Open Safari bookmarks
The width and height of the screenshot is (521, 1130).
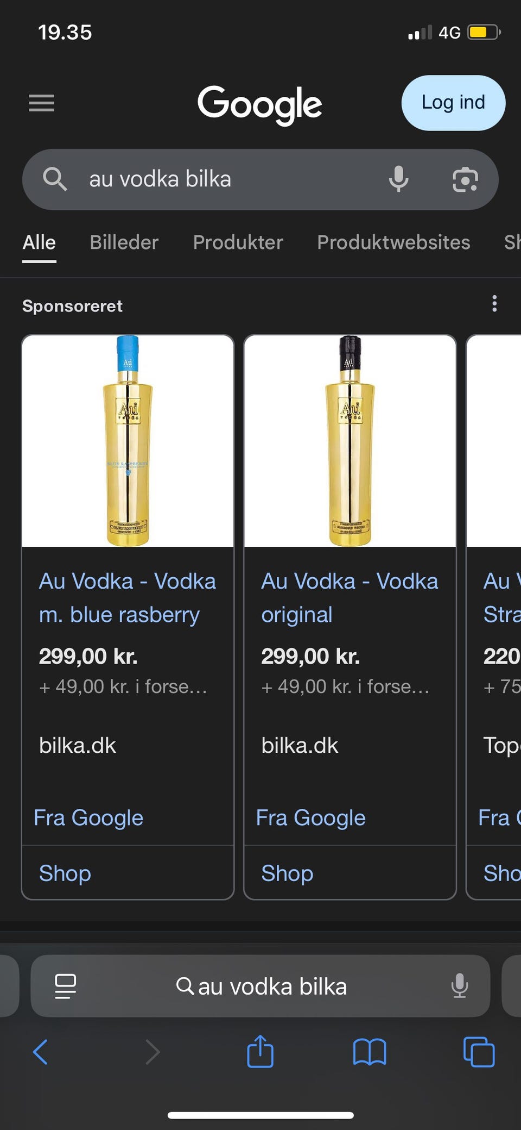point(369,1052)
